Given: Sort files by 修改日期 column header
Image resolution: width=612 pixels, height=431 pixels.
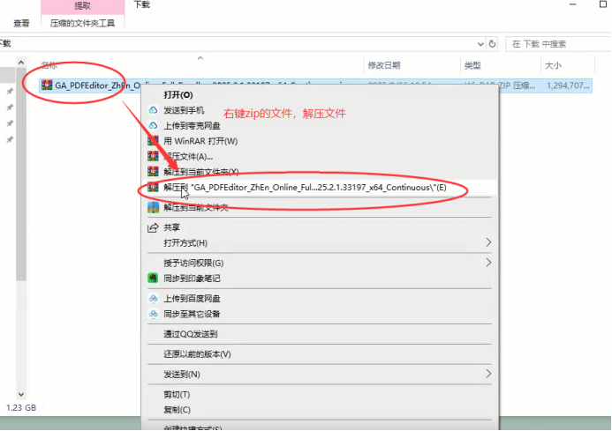Looking at the screenshot, I should coord(383,65).
